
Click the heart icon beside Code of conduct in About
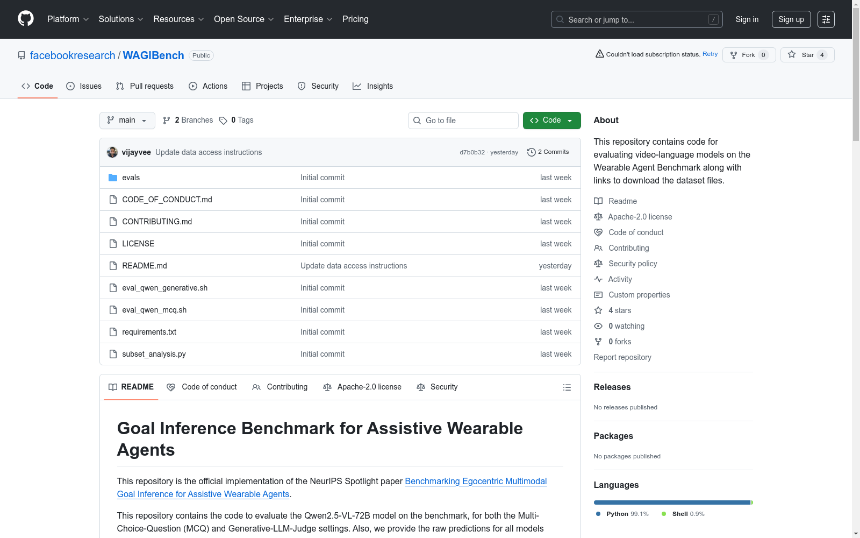[598, 232]
